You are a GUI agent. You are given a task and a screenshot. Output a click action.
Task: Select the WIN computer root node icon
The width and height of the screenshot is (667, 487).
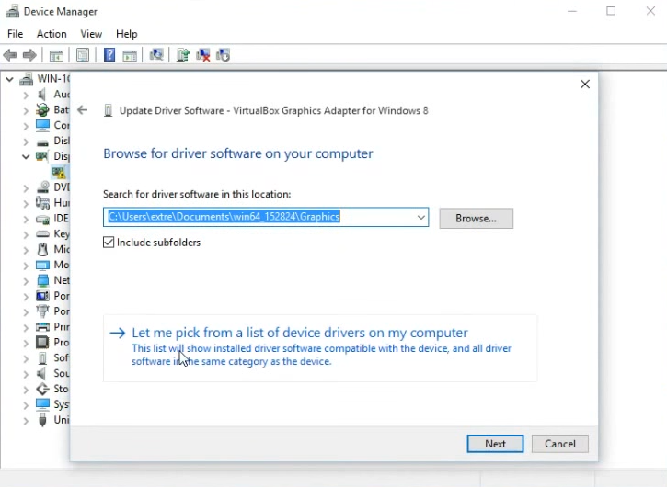point(27,79)
